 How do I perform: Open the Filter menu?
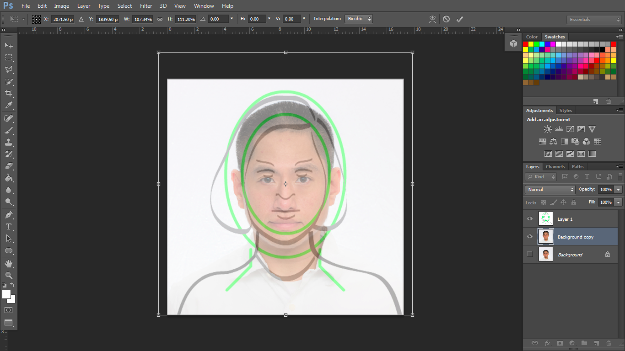pyautogui.click(x=145, y=6)
